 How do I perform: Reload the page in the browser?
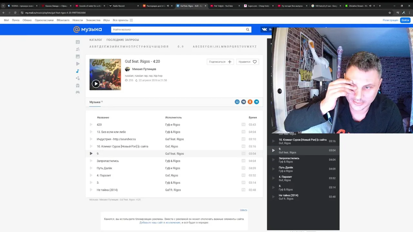point(15,13)
